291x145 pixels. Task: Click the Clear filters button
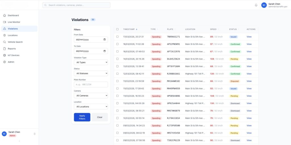coord(100,117)
